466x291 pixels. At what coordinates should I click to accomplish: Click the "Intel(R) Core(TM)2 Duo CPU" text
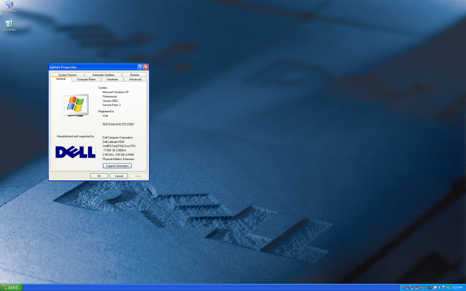pos(119,146)
